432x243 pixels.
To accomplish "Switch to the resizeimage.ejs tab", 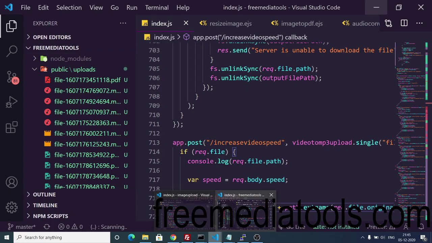I will (231, 23).
